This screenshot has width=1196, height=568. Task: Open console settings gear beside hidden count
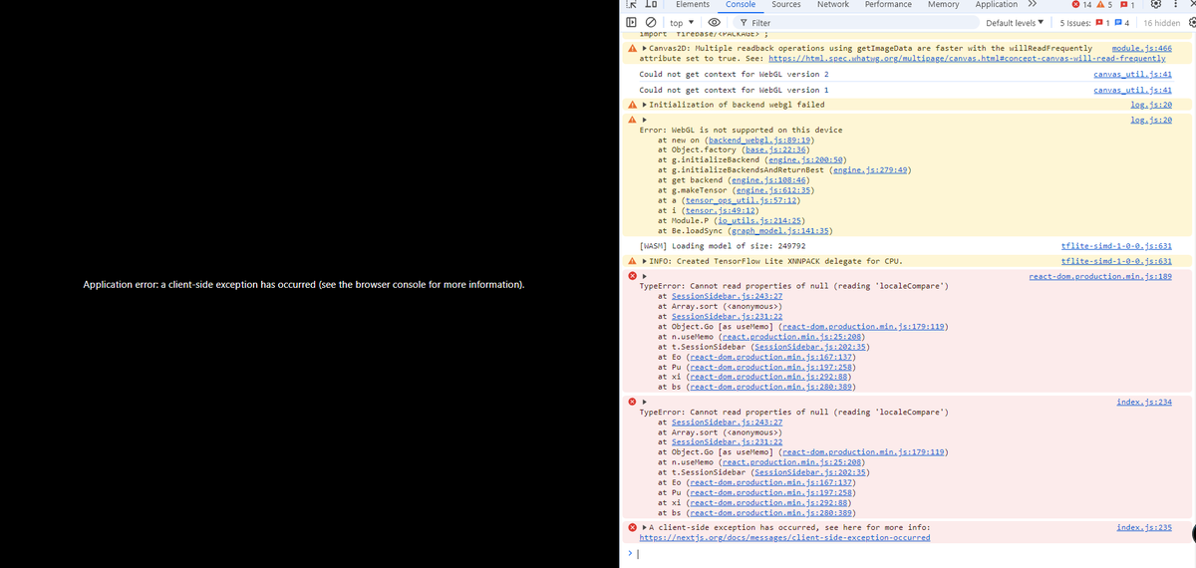(x=1191, y=23)
